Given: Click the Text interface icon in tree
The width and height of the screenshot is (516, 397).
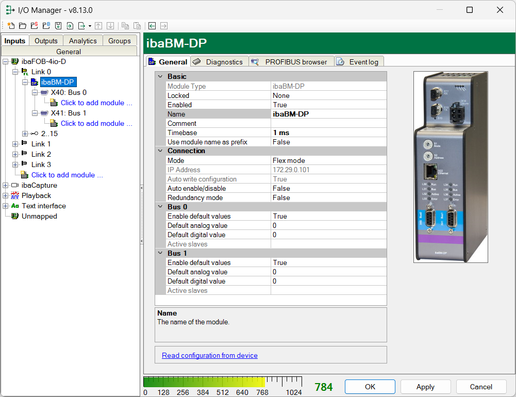Looking at the screenshot, I should [x=15, y=206].
